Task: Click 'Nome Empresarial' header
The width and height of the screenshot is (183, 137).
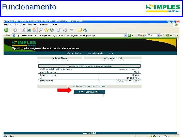Action: [113, 58]
